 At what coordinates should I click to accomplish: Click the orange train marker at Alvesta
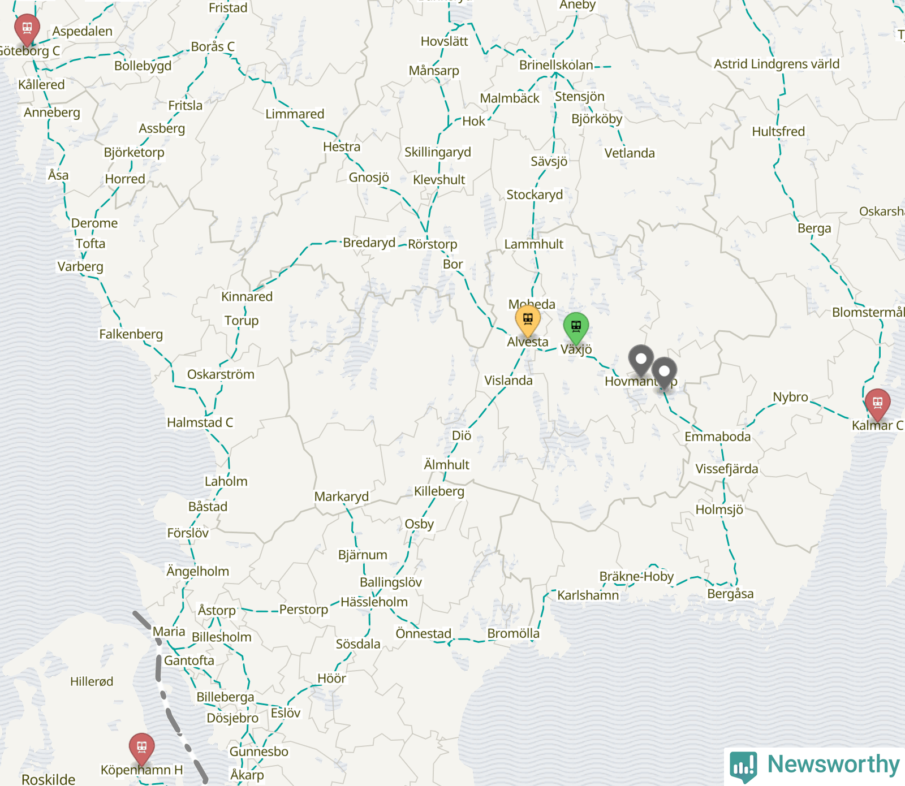(x=528, y=321)
